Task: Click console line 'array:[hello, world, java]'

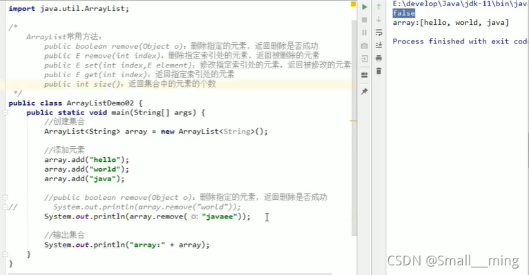Action: pyautogui.click(x=451, y=23)
